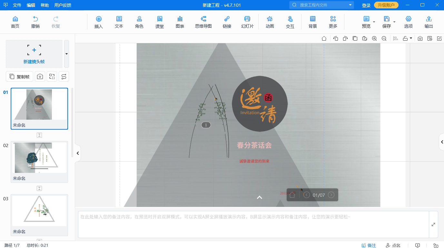Viewport: 444px width, 249px height.
Task: Click the canvas toolbar copy icon
Action: point(355,38)
